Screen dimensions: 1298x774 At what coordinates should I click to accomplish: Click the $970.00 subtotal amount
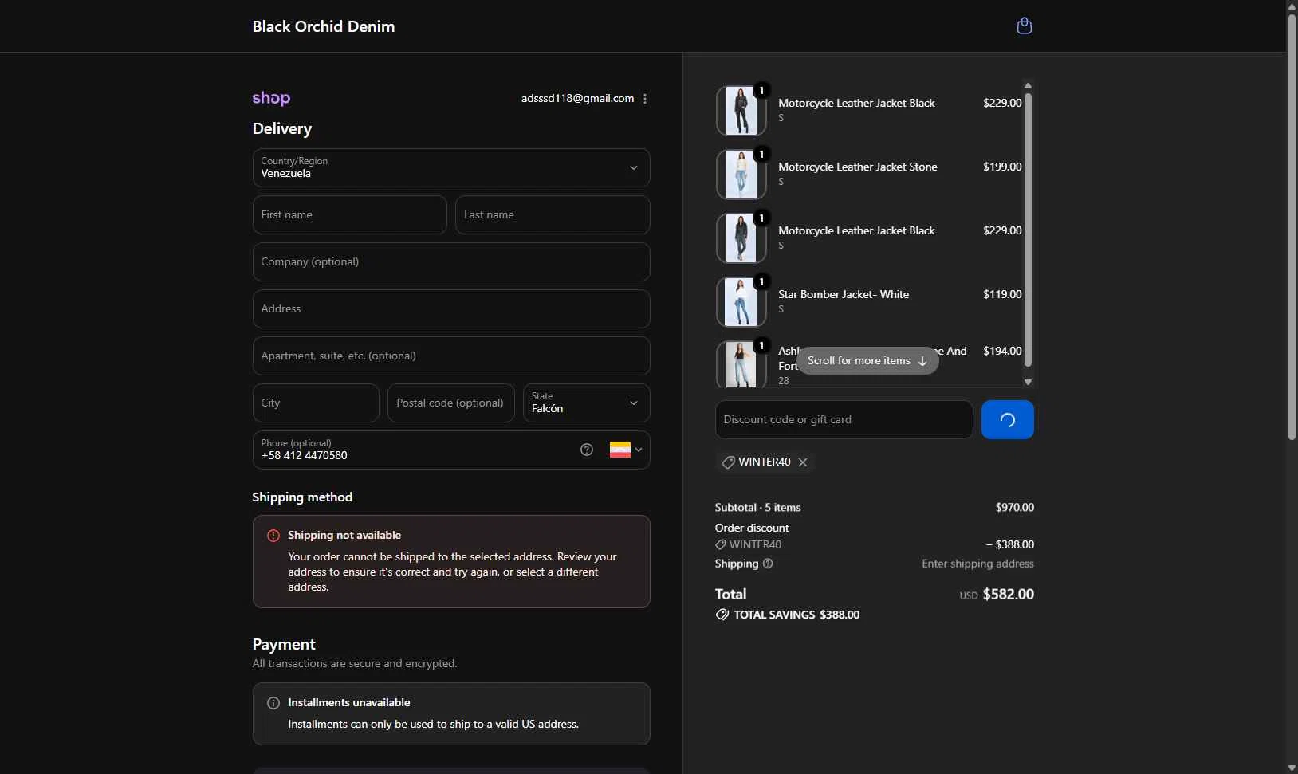(1015, 508)
